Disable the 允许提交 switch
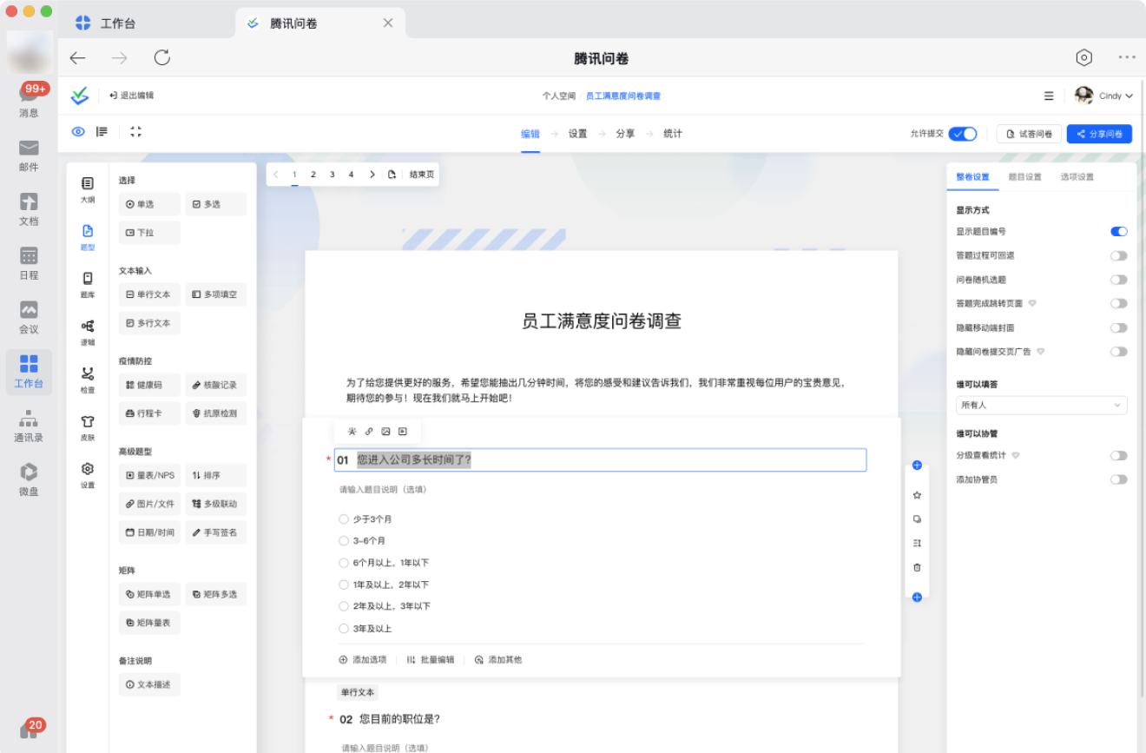 pyautogui.click(x=962, y=134)
